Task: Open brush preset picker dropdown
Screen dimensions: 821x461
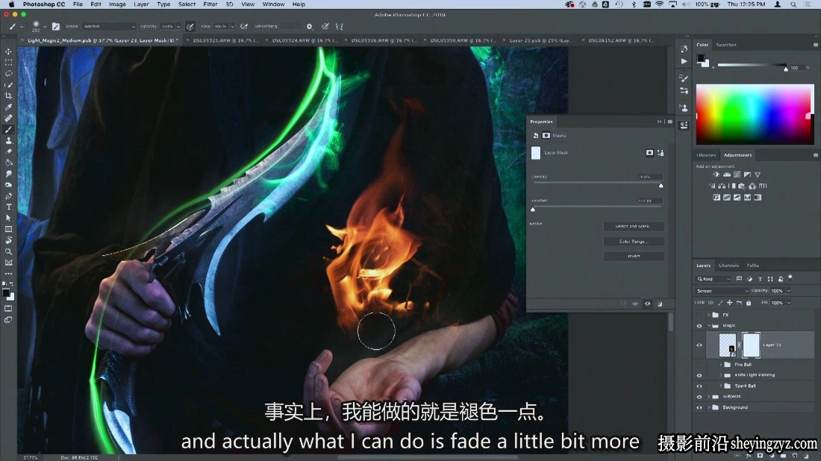Action: (x=45, y=26)
